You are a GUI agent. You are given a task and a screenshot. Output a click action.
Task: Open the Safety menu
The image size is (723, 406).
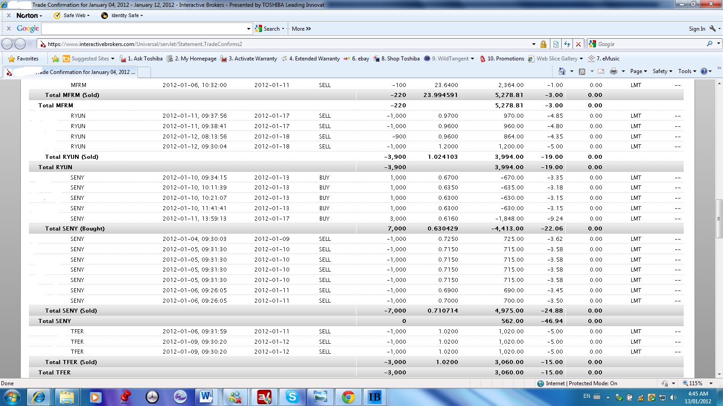[662, 71]
